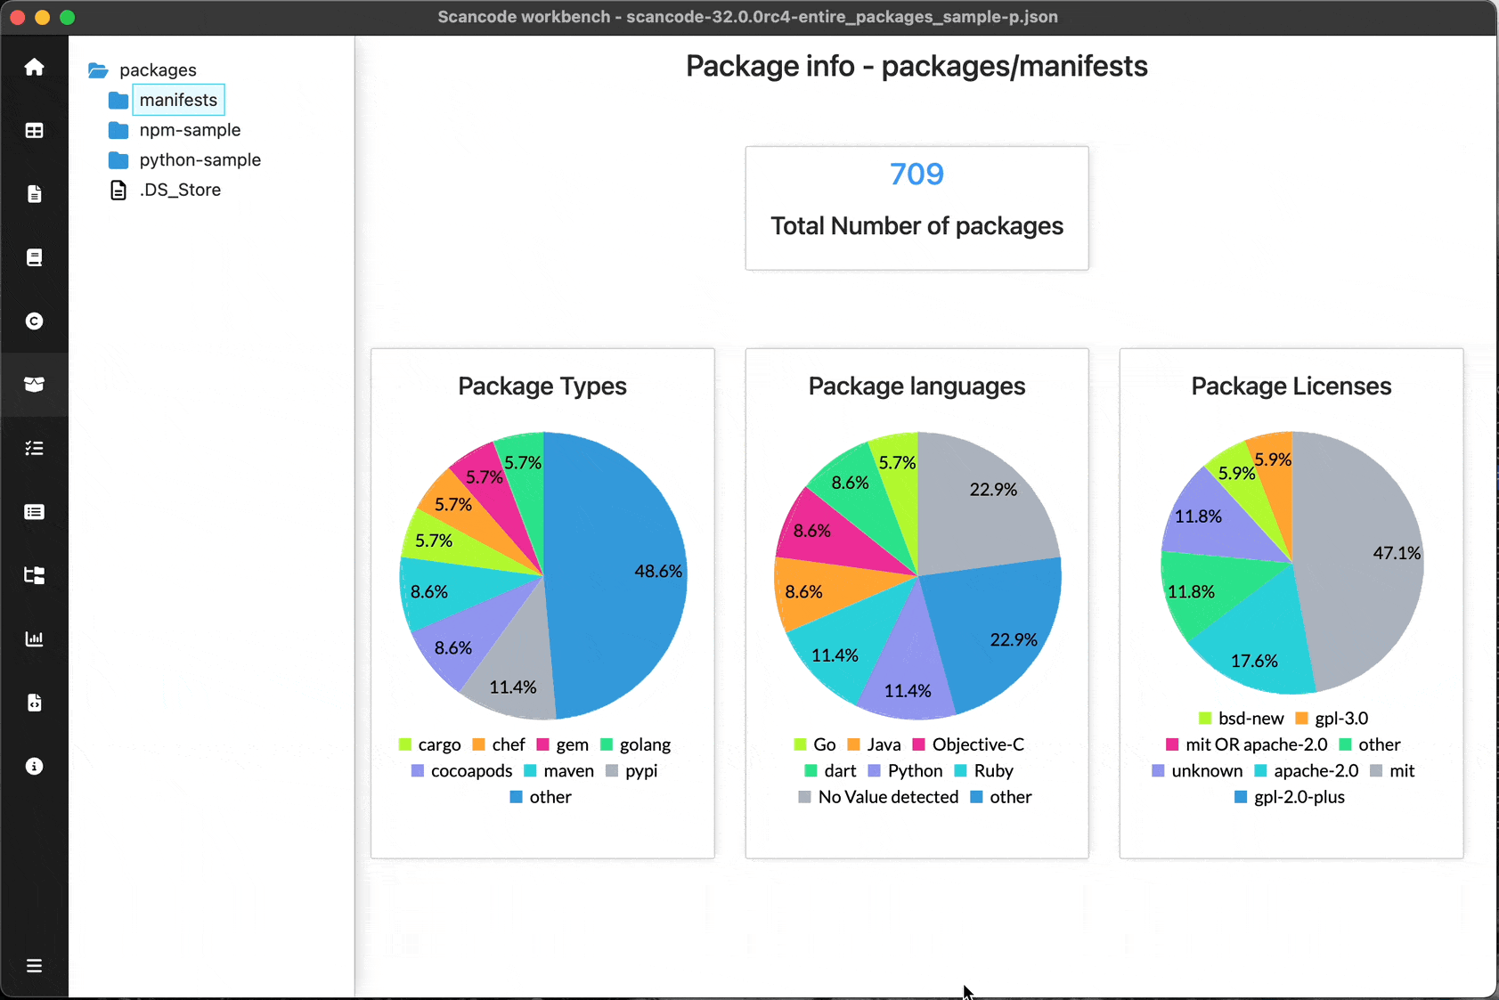Select the manifests folder in tree
1499x1000 pixels.
coord(178,100)
